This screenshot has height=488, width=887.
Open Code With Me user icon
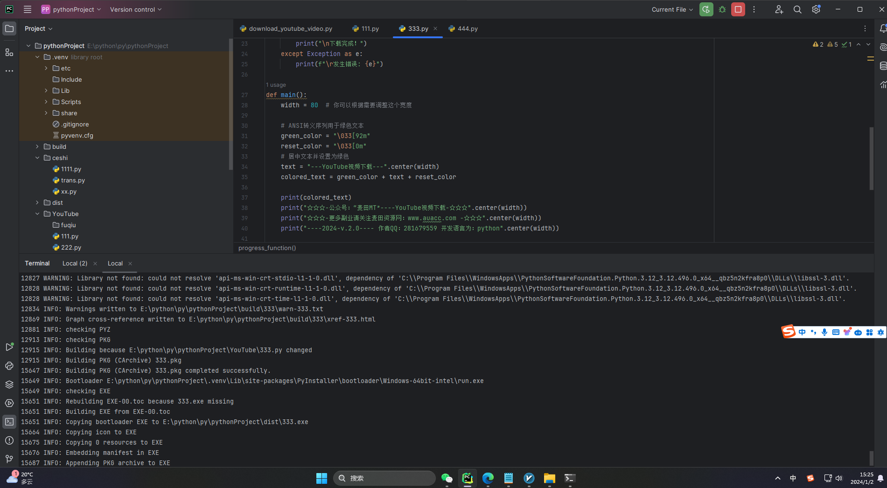click(779, 9)
